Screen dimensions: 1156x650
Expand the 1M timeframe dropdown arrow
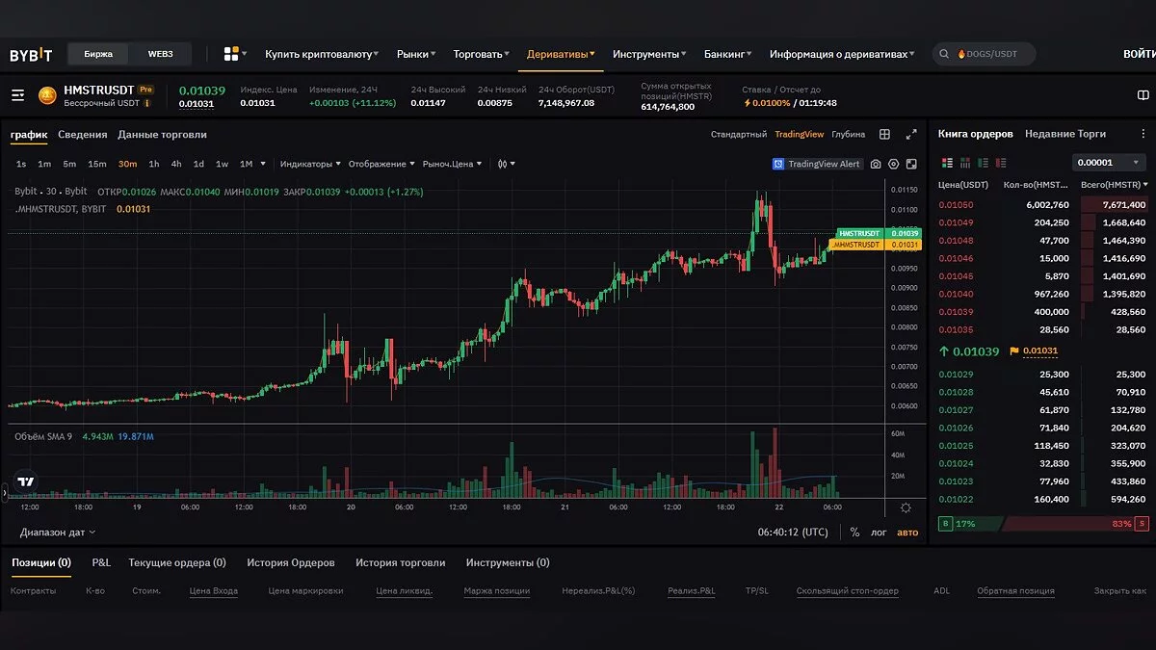(x=263, y=164)
